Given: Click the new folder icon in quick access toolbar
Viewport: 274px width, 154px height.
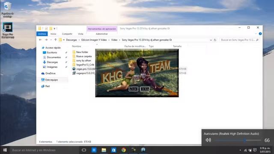Looking at the screenshot, I should click(51, 29).
